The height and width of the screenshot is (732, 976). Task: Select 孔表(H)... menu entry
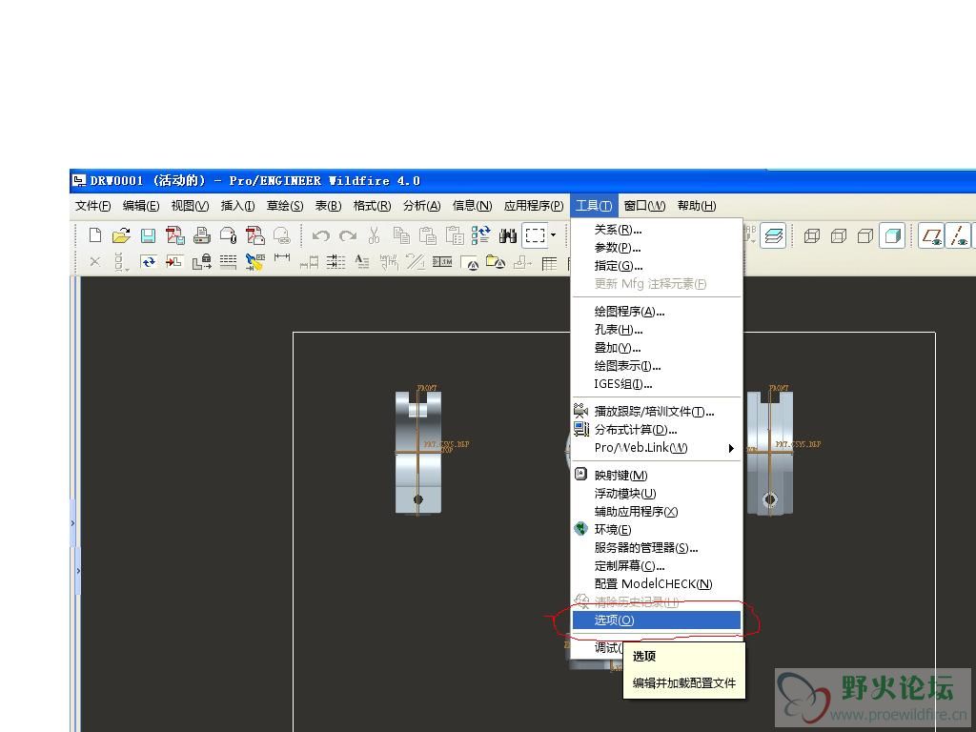tap(657, 329)
